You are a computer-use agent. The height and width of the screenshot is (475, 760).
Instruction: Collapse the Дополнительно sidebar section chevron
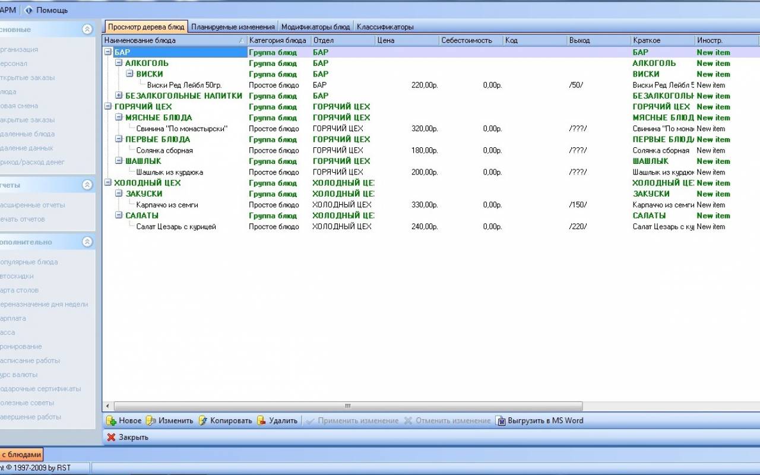pos(87,242)
